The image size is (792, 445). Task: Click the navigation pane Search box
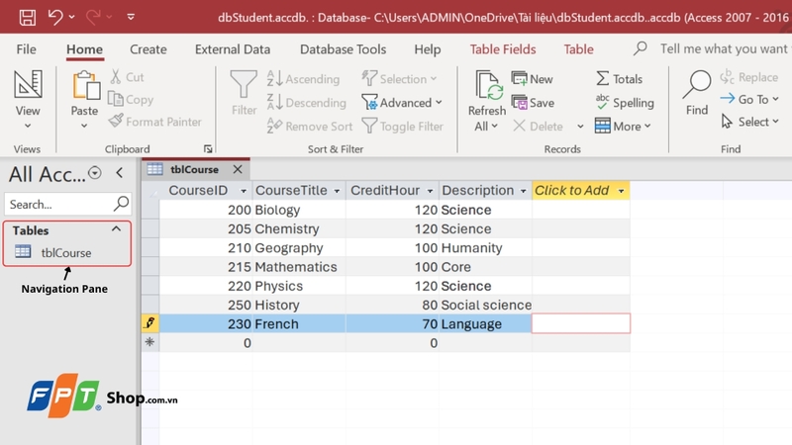(x=59, y=204)
